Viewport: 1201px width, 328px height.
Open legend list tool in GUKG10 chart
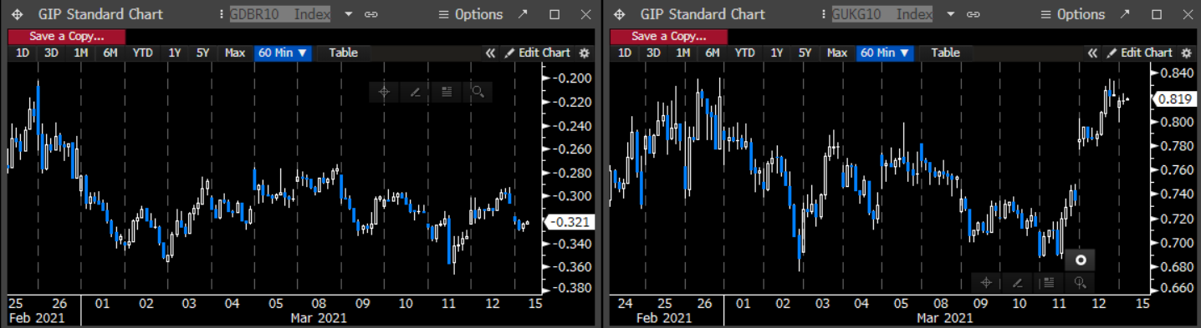pos(1048,282)
